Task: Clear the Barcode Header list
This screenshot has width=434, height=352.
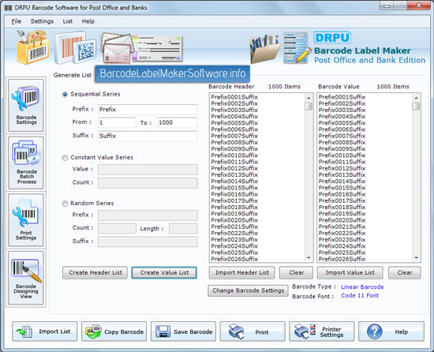Action: (296, 272)
